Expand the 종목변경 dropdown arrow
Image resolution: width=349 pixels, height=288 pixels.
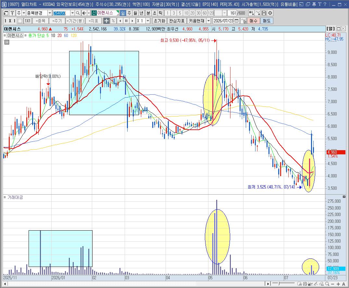(50, 13)
